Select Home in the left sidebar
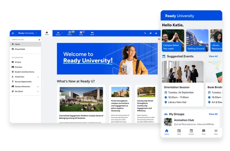Image resolution: width=230 pixels, height=151 pixels. (x=25, y=44)
